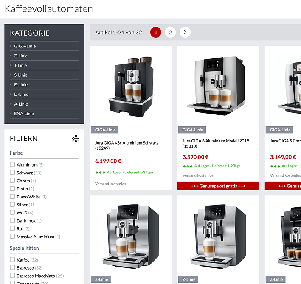Open Jura GIGA X8c Aluminium Schwarz title

(x=127, y=145)
